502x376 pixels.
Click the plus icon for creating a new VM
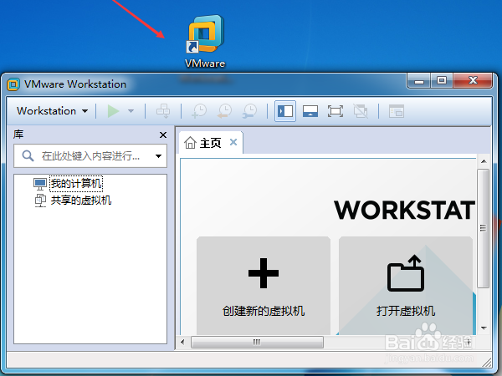pyautogui.click(x=264, y=273)
